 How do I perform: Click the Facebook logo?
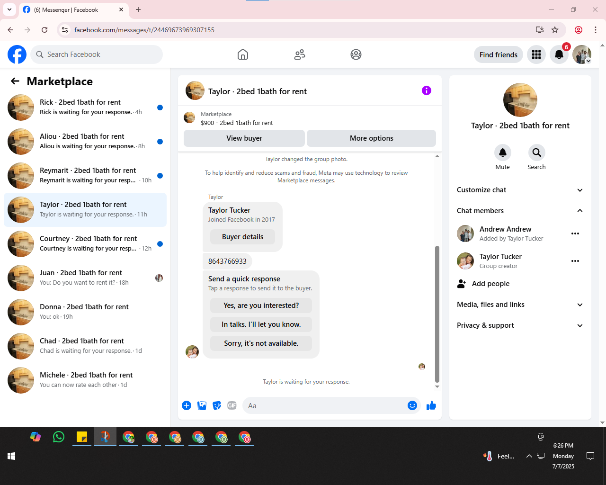(x=17, y=54)
